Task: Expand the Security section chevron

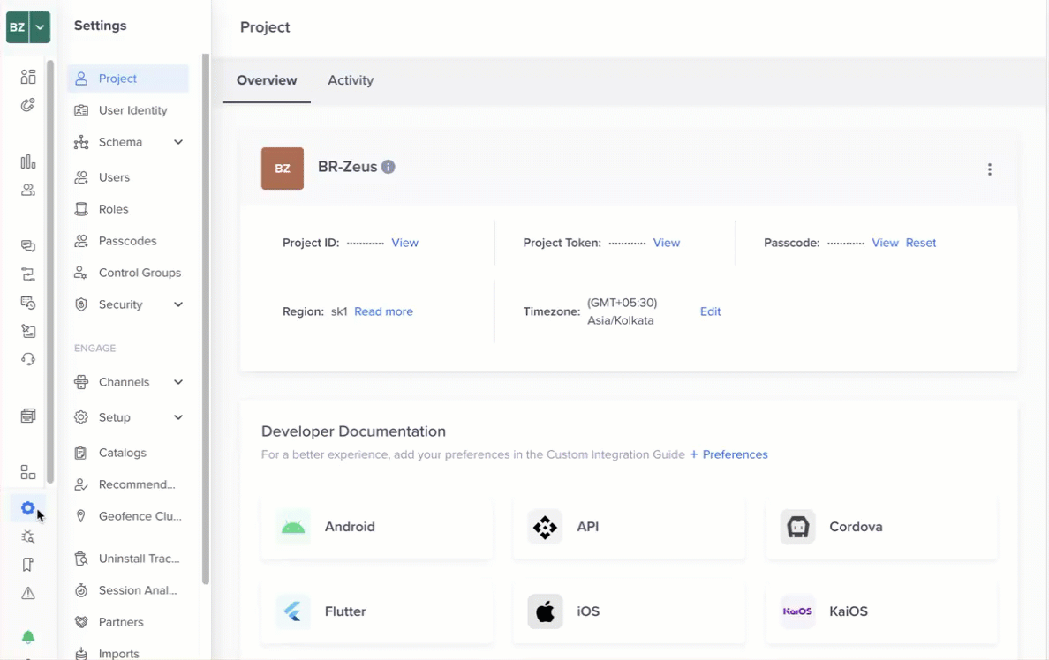Action: [178, 304]
